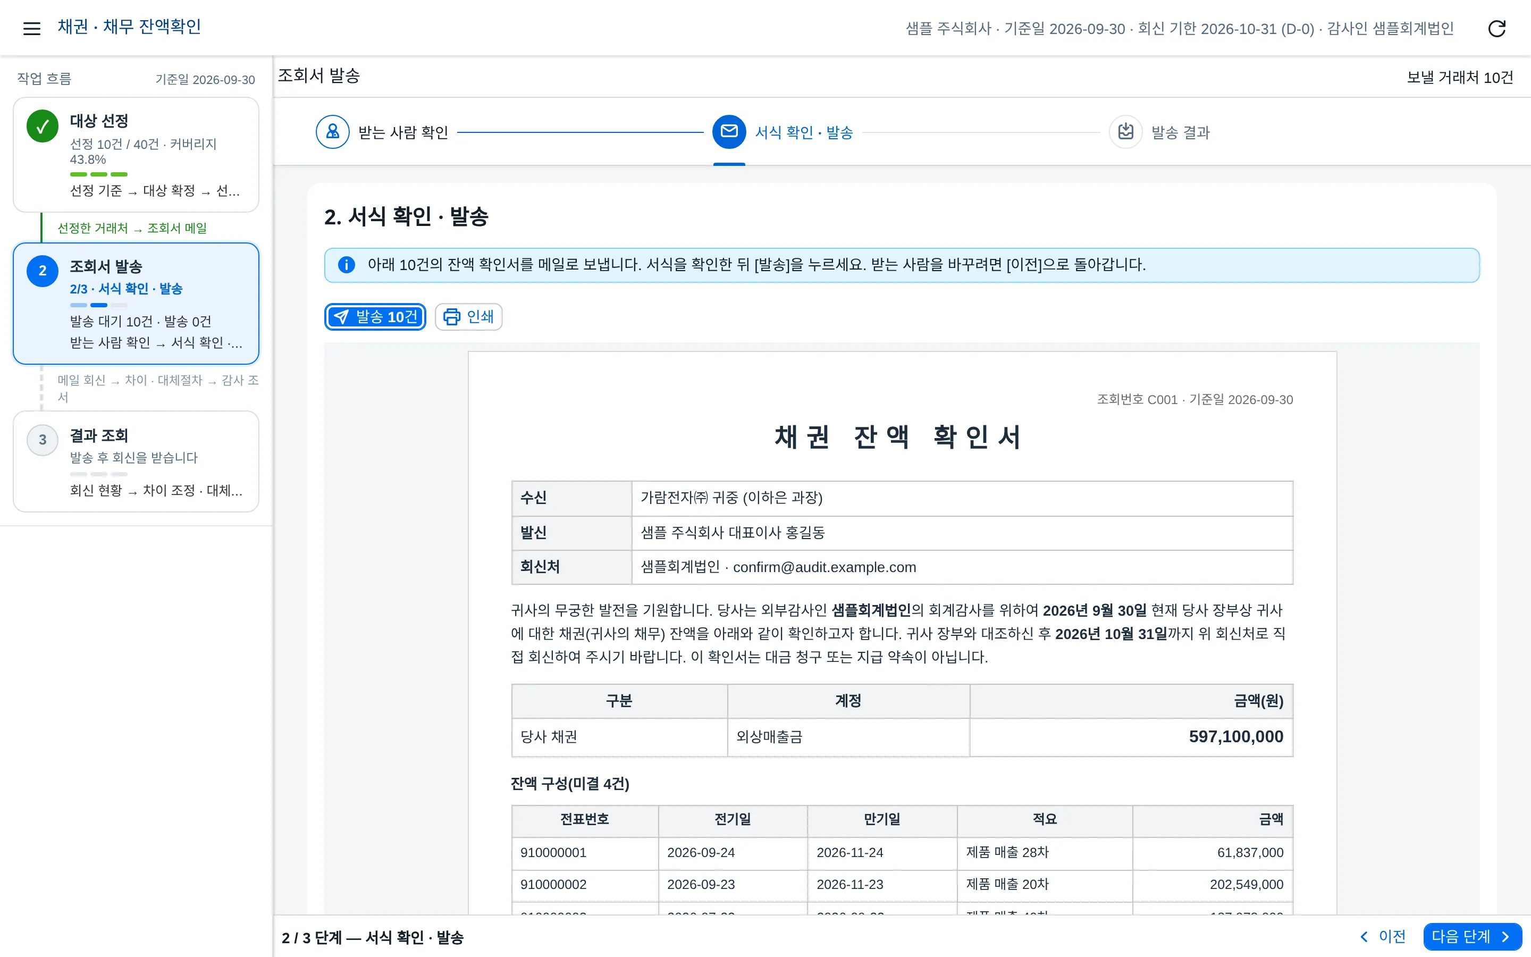Click 채 권 잔 액 확 인 서 document title
Screen dimensions: 1531x957
[898, 436]
